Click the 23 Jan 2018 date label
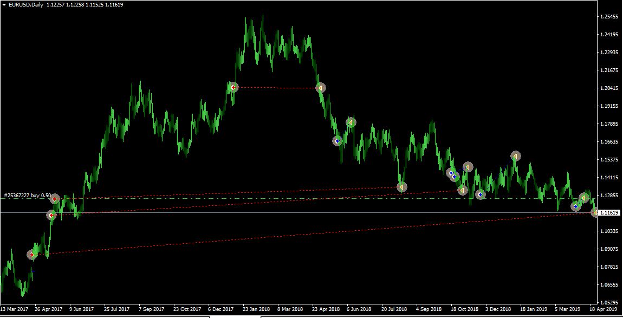 tap(256, 309)
